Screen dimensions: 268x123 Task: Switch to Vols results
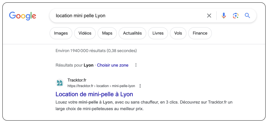(x=178, y=33)
